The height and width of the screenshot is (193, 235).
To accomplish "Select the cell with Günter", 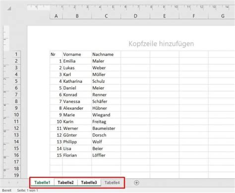I will tap(77, 135).
